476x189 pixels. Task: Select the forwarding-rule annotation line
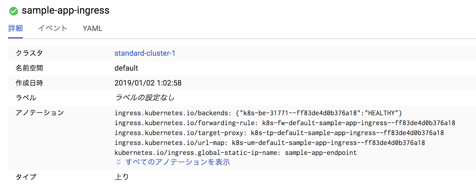285,123
